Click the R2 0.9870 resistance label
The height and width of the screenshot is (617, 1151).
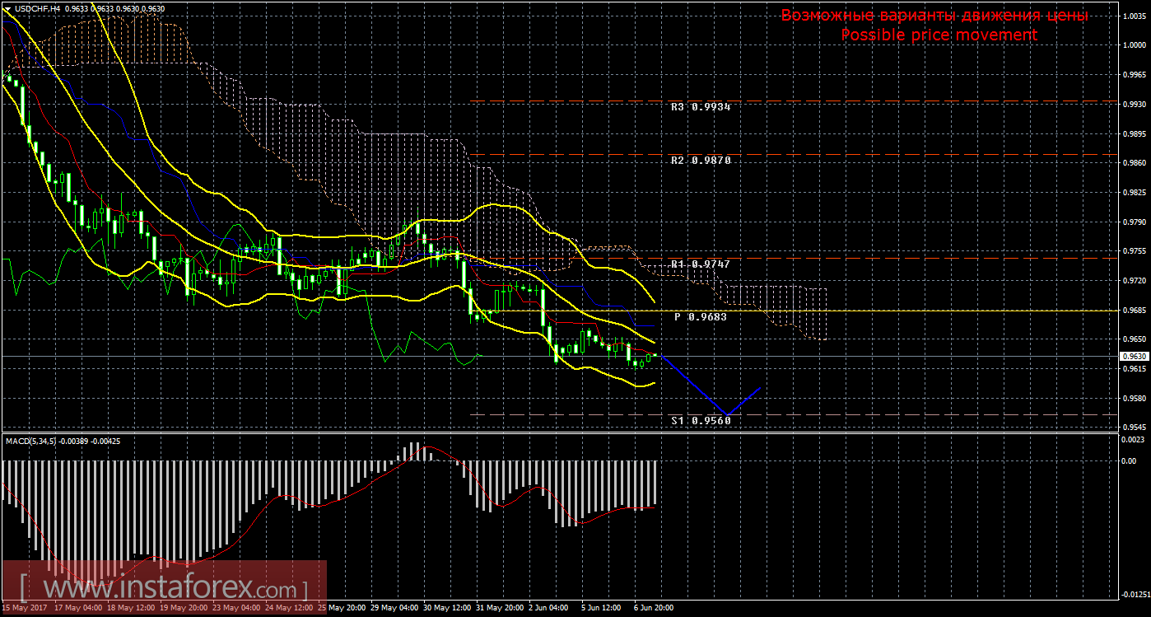point(701,160)
